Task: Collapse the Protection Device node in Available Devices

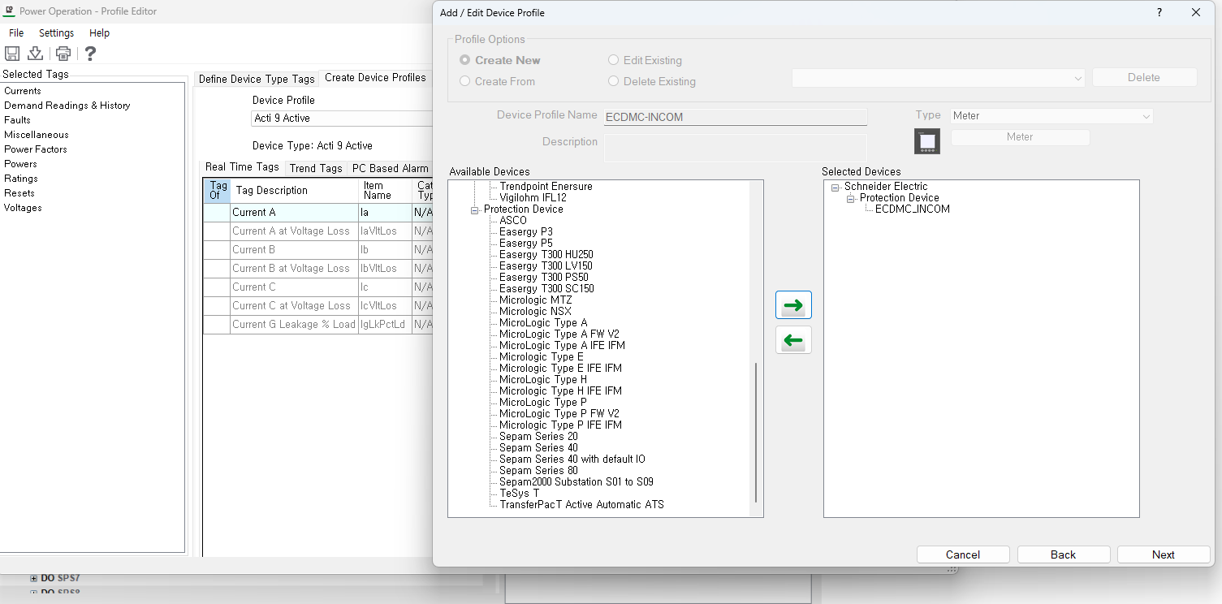Action: (475, 209)
